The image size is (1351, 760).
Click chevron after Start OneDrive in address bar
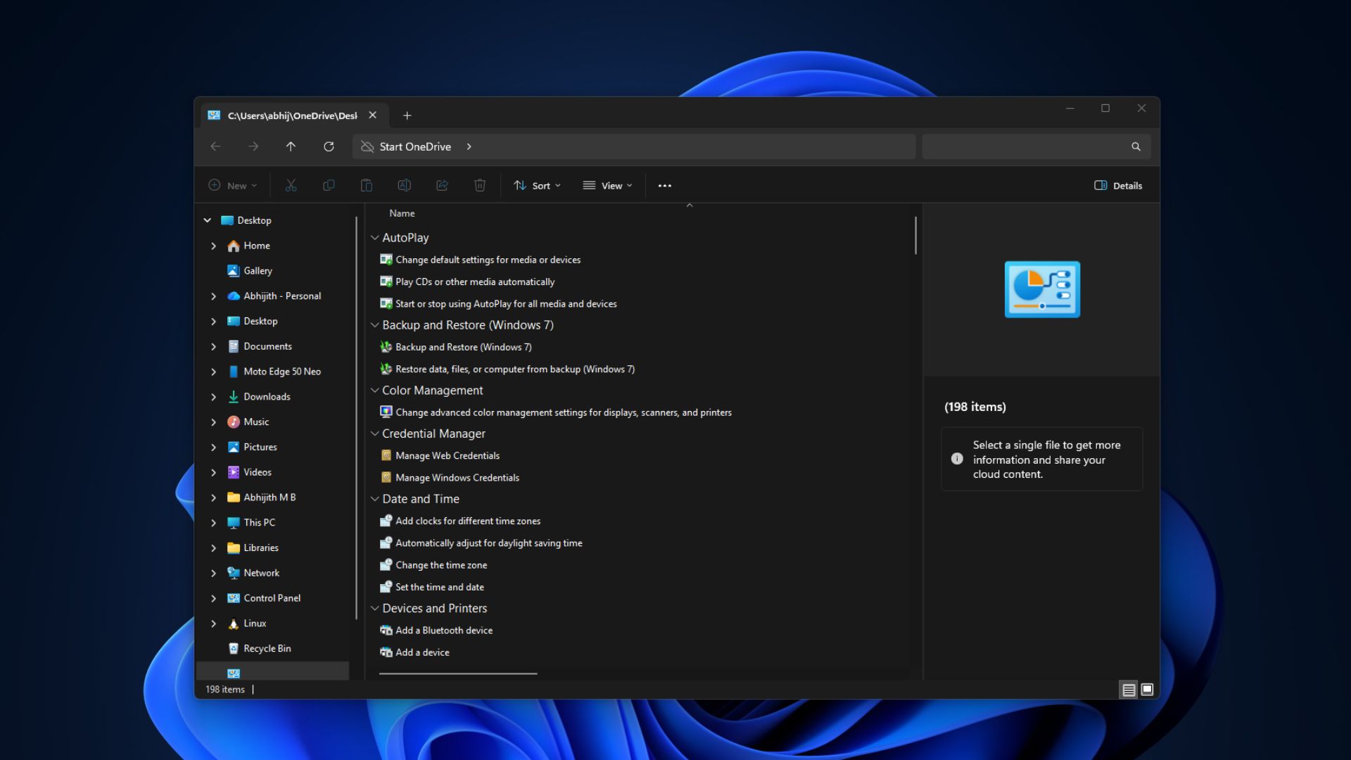pyautogui.click(x=469, y=146)
